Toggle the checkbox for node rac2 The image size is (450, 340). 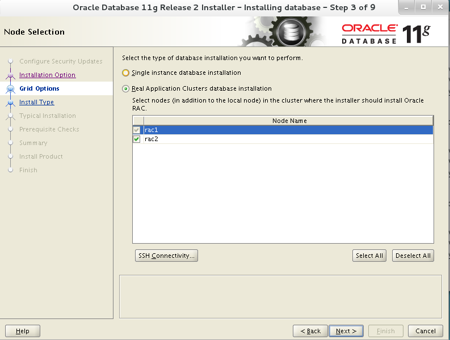[137, 139]
